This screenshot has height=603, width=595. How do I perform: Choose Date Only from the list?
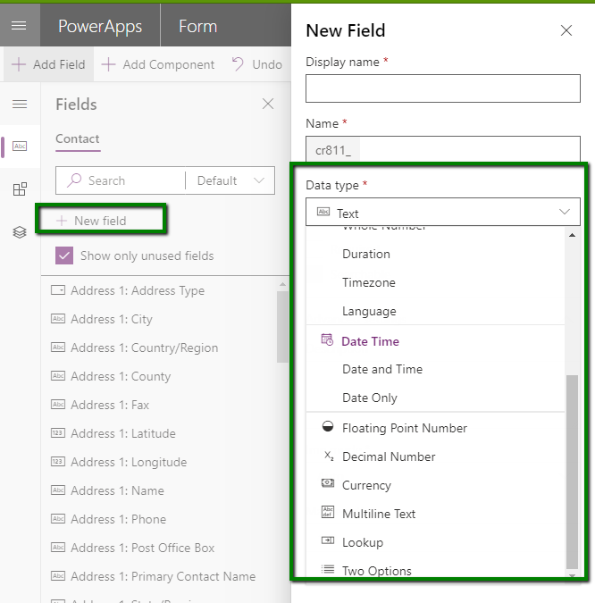pyautogui.click(x=370, y=398)
